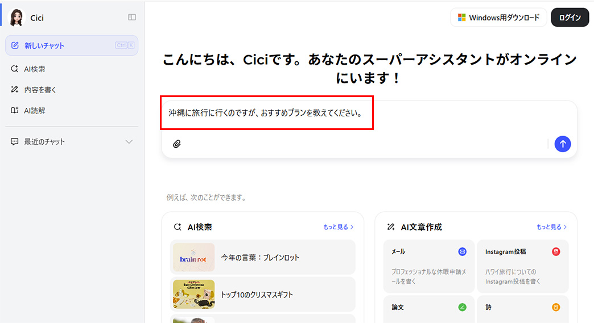This screenshot has height=323, width=594.
Task: Click the Windows用ダウンロード button
Action: 498,18
